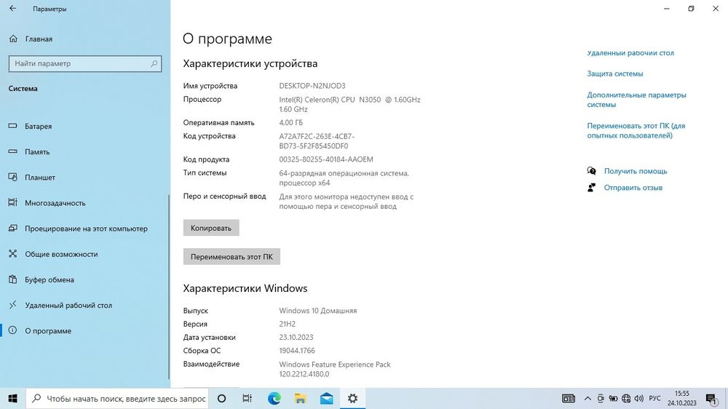728x409 pixels.
Task: Click the Settings gear on taskbar
Action: (352, 398)
